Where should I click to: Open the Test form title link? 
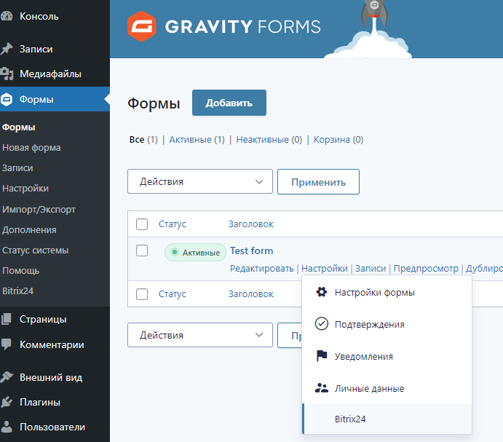(x=252, y=250)
